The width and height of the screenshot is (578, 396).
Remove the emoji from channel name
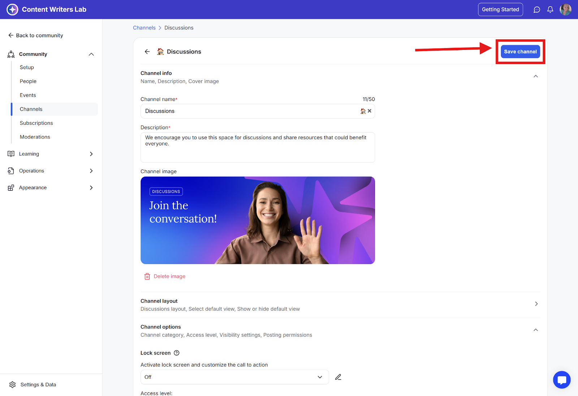point(370,111)
